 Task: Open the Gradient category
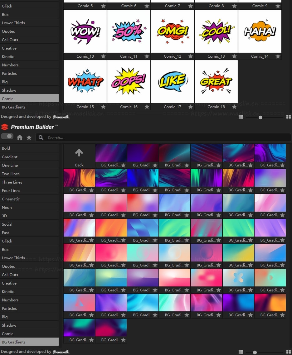29,157
